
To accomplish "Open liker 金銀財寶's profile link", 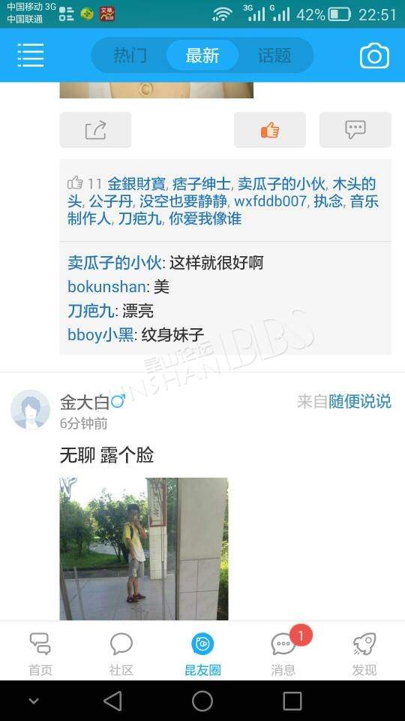I will (x=136, y=185).
